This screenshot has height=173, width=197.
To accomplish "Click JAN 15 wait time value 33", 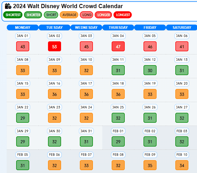I will [x=23, y=94].
